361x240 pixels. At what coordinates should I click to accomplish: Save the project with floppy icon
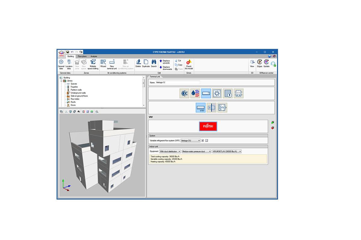pos(68,52)
